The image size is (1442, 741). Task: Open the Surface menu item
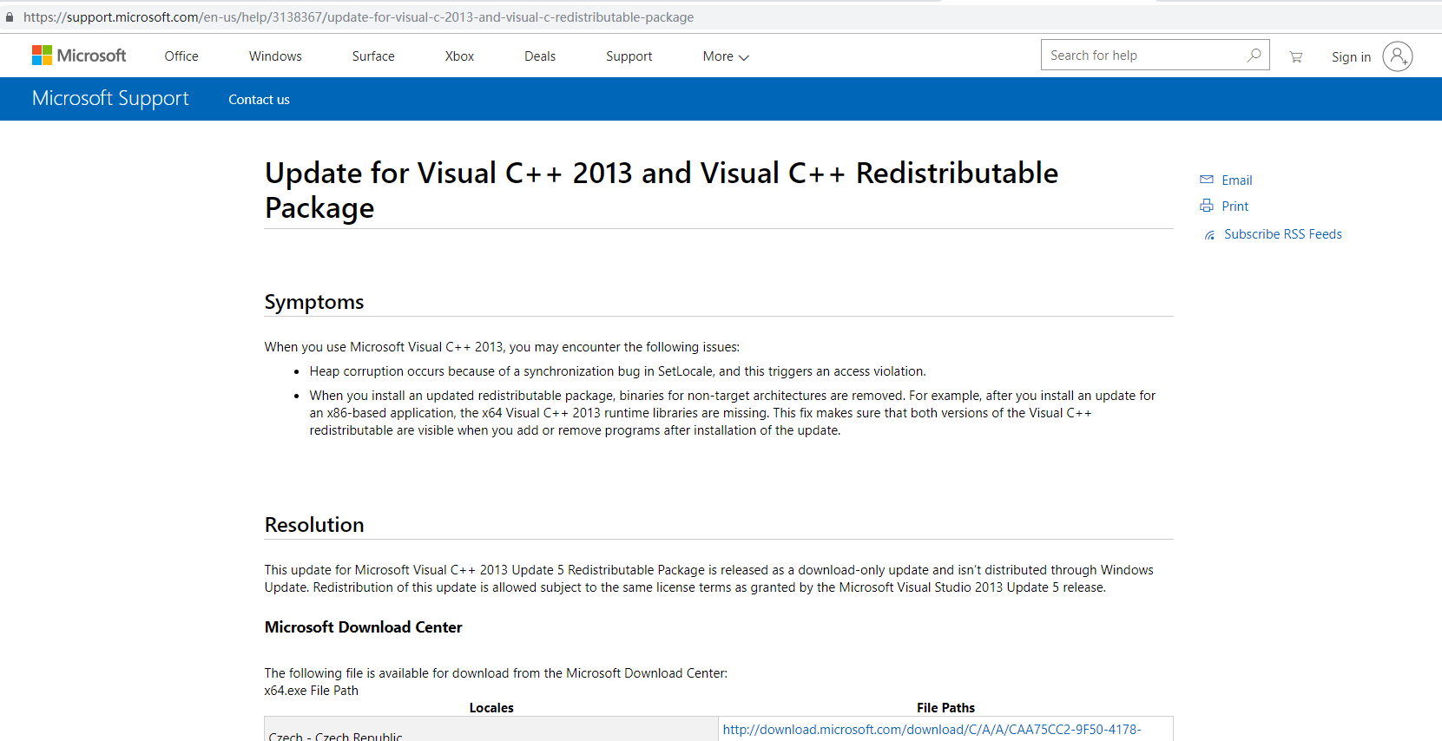click(373, 56)
